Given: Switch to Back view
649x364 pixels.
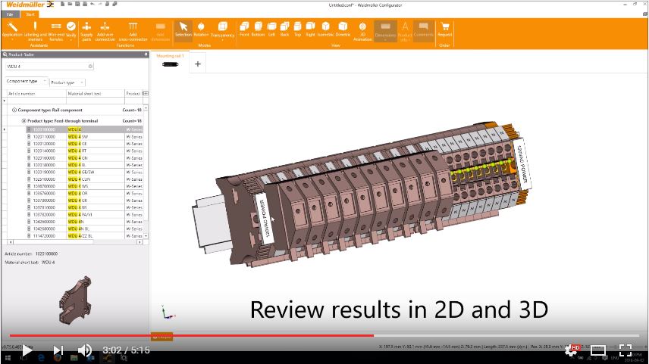Looking at the screenshot, I should [285, 30].
